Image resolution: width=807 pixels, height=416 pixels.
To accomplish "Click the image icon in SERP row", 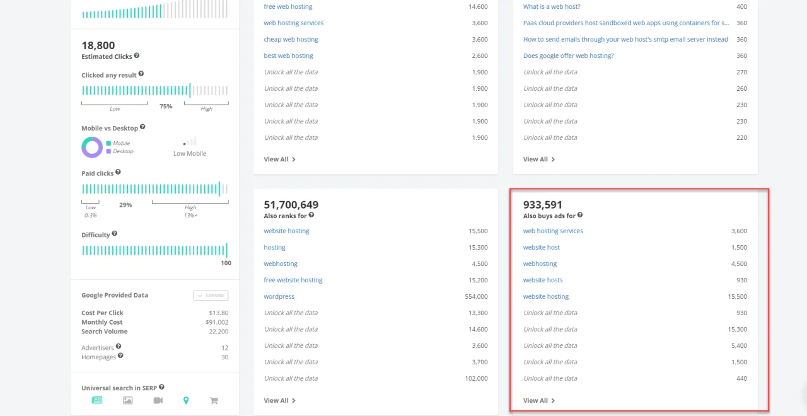I will click(x=128, y=400).
